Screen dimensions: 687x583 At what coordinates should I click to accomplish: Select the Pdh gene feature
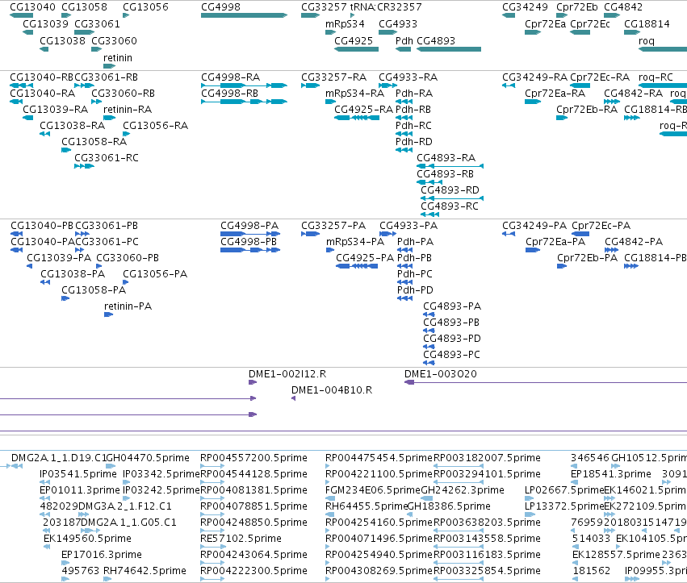point(403,49)
